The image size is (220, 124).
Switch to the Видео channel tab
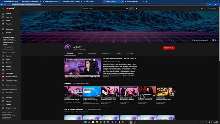click(80, 54)
